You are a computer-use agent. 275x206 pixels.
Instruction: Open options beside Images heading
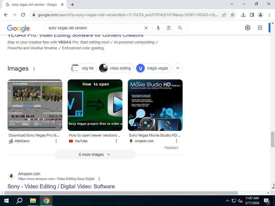(x=34, y=69)
